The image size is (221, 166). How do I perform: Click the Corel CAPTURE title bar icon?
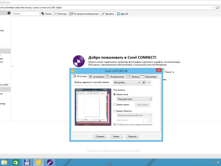(x=73, y=71)
